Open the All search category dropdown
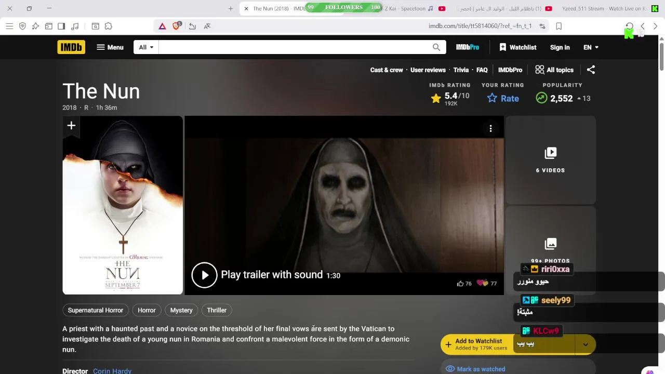This screenshot has width=665, height=374. pyautogui.click(x=146, y=47)
